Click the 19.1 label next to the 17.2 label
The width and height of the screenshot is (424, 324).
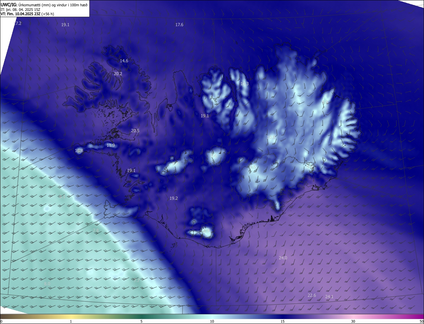(65, 25)
